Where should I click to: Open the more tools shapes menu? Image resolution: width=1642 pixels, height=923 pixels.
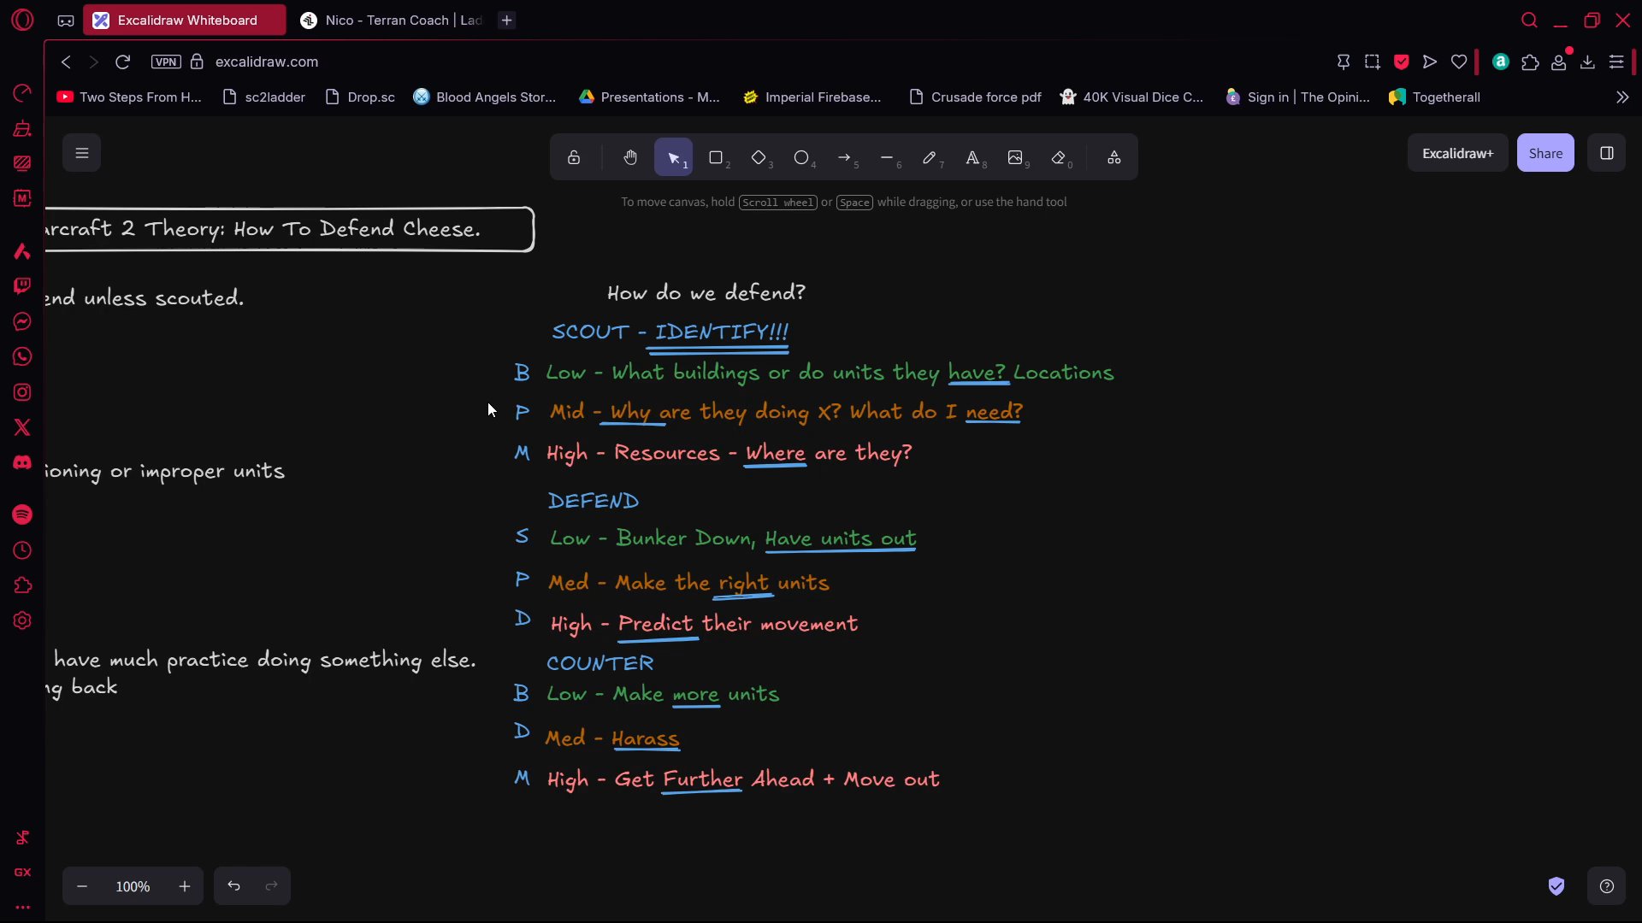click(1113, 157)
